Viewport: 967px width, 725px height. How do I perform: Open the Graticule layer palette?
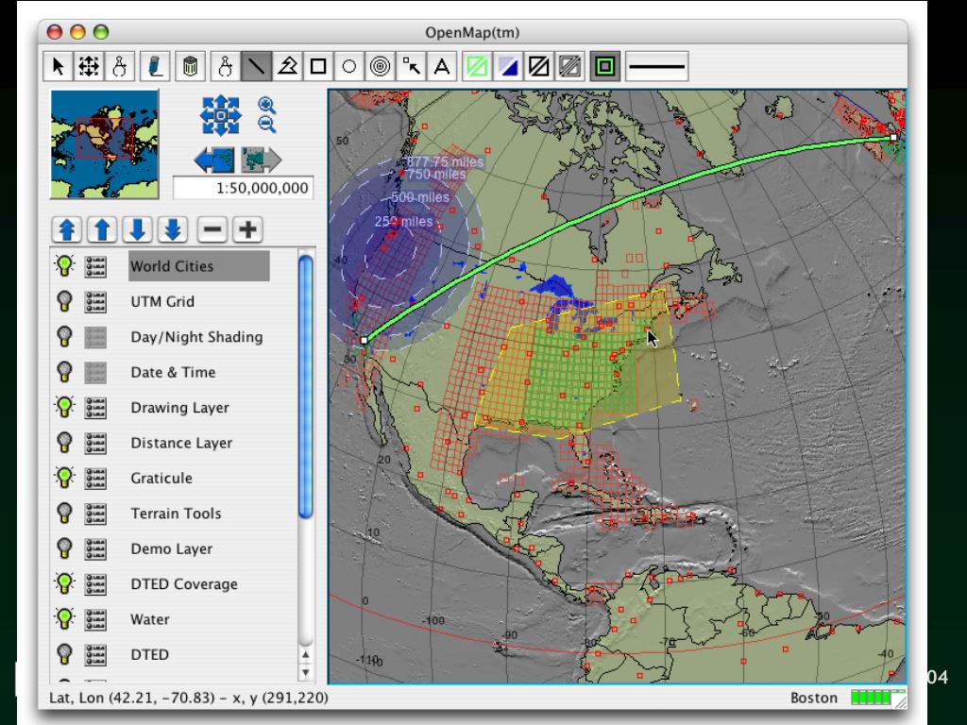pos(95,478)
